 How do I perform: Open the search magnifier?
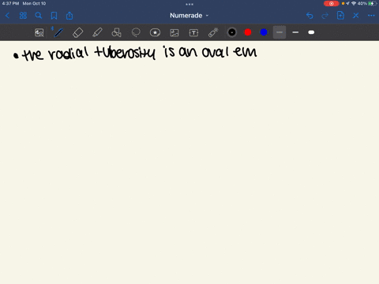[x=39, y=16]
